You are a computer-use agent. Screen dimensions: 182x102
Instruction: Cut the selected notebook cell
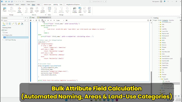(36, 21)
